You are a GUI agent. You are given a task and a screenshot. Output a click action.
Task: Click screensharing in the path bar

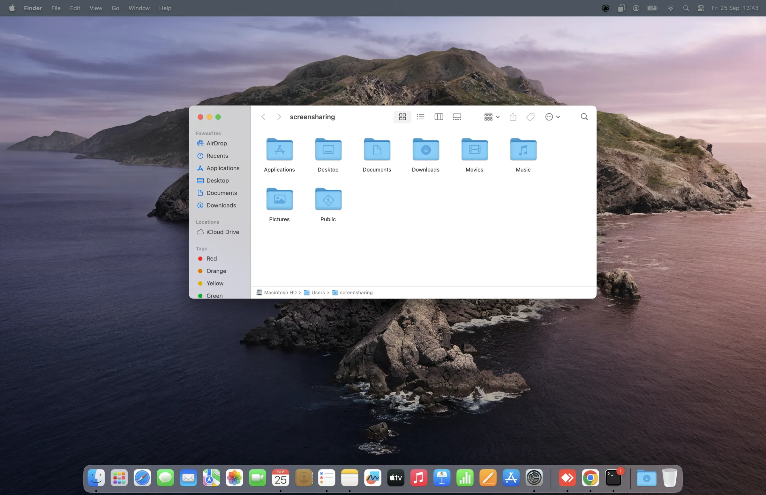[352, 292]
